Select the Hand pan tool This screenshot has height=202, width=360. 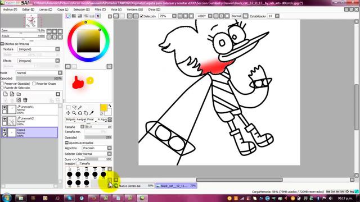pos(85,113)
